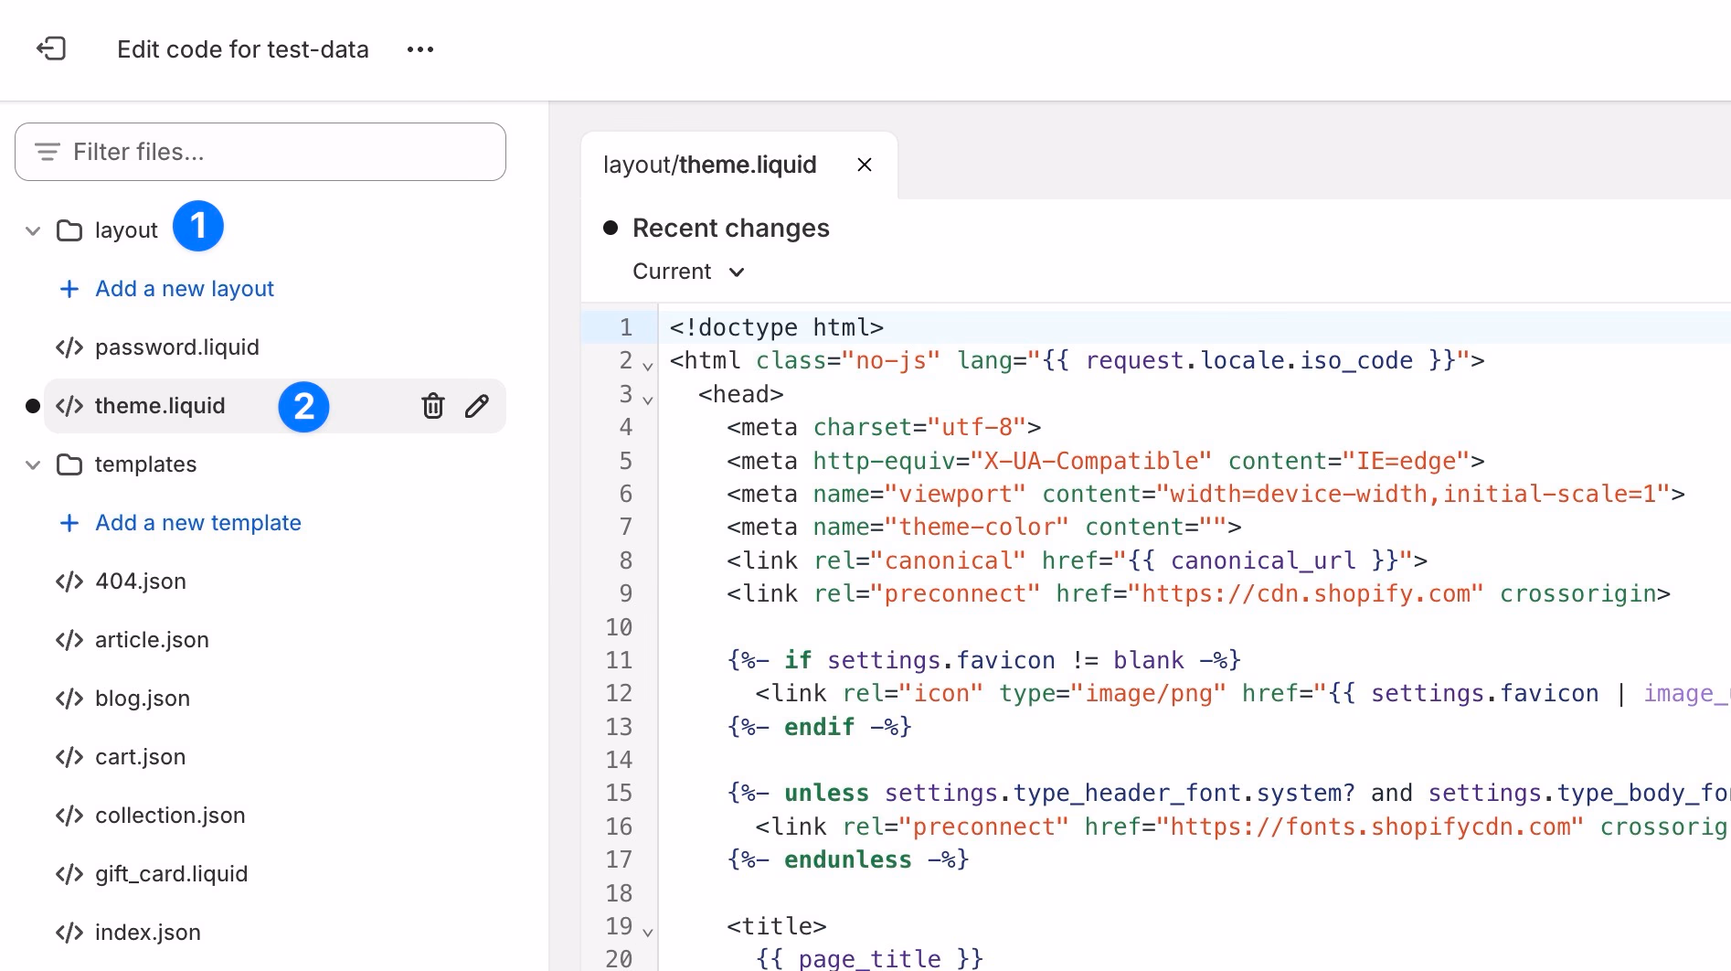The image size is (1731, 971).
Task: Collapse the templates folder
Action: click(x=33, y=464)
